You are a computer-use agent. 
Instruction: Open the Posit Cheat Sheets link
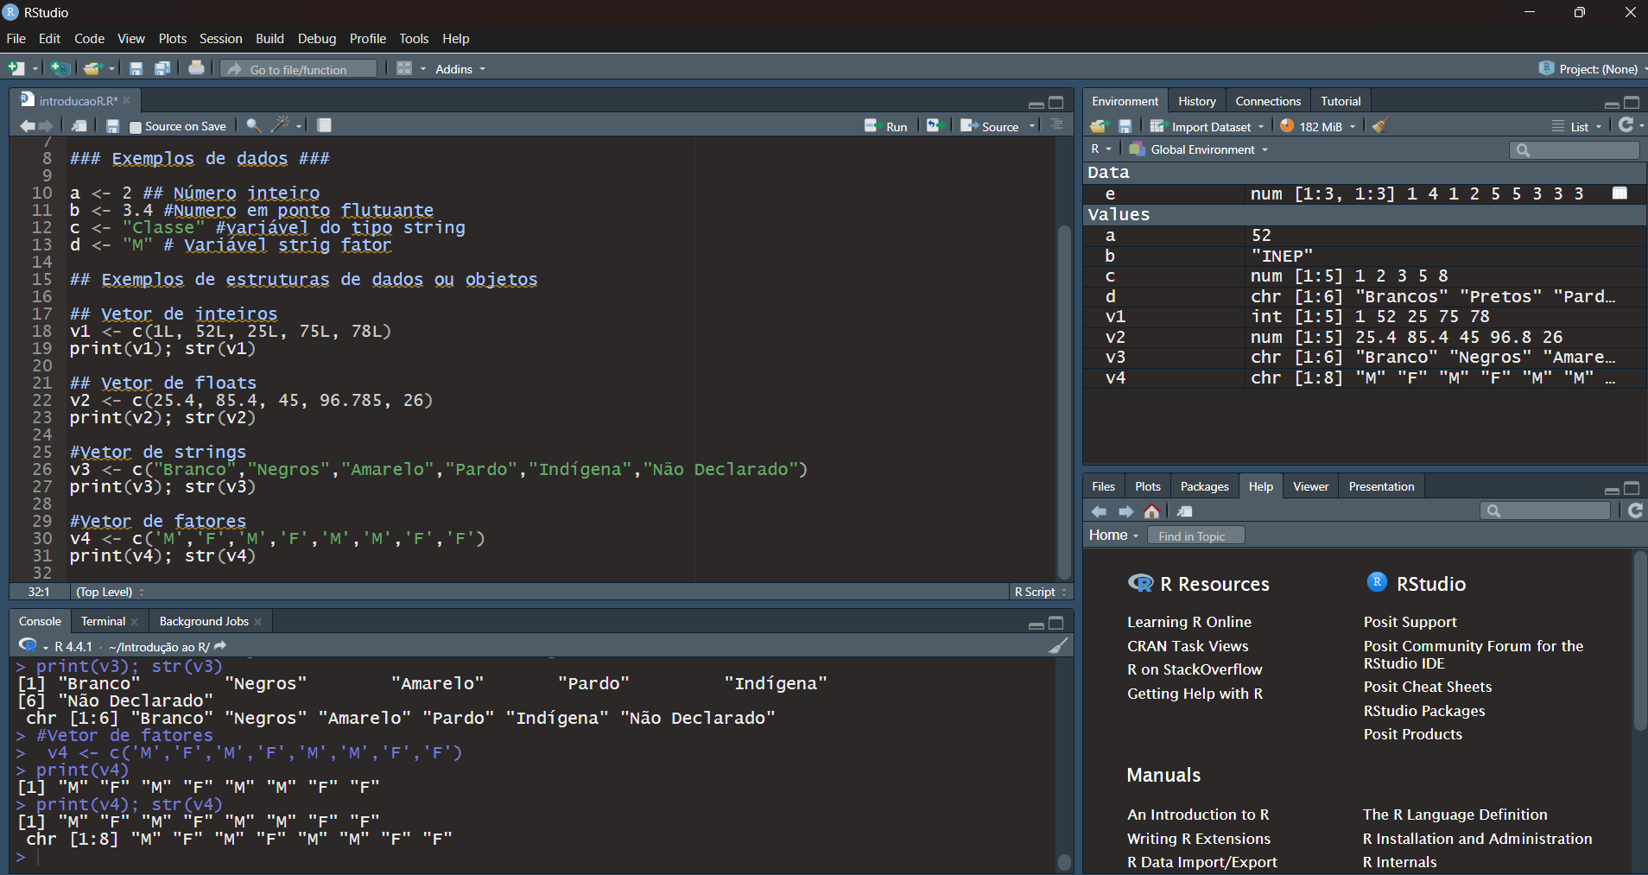(x=1427, y=687)
